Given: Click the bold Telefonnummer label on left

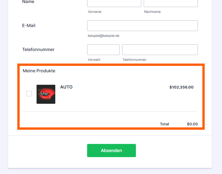Looking at the screenshot, I should [x=38, y=50].
